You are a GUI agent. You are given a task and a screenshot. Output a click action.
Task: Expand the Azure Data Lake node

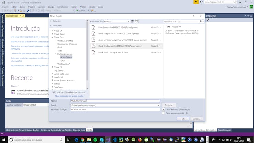(x=52, y=74)
